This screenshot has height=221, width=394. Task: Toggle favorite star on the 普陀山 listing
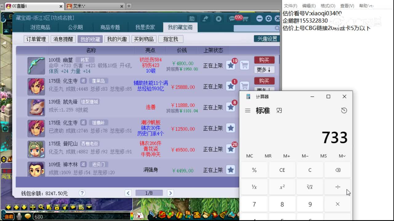231,149
